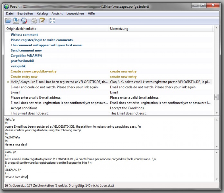
Task: Click the update catalog globe icon
Action: click(x=24, y=21)
